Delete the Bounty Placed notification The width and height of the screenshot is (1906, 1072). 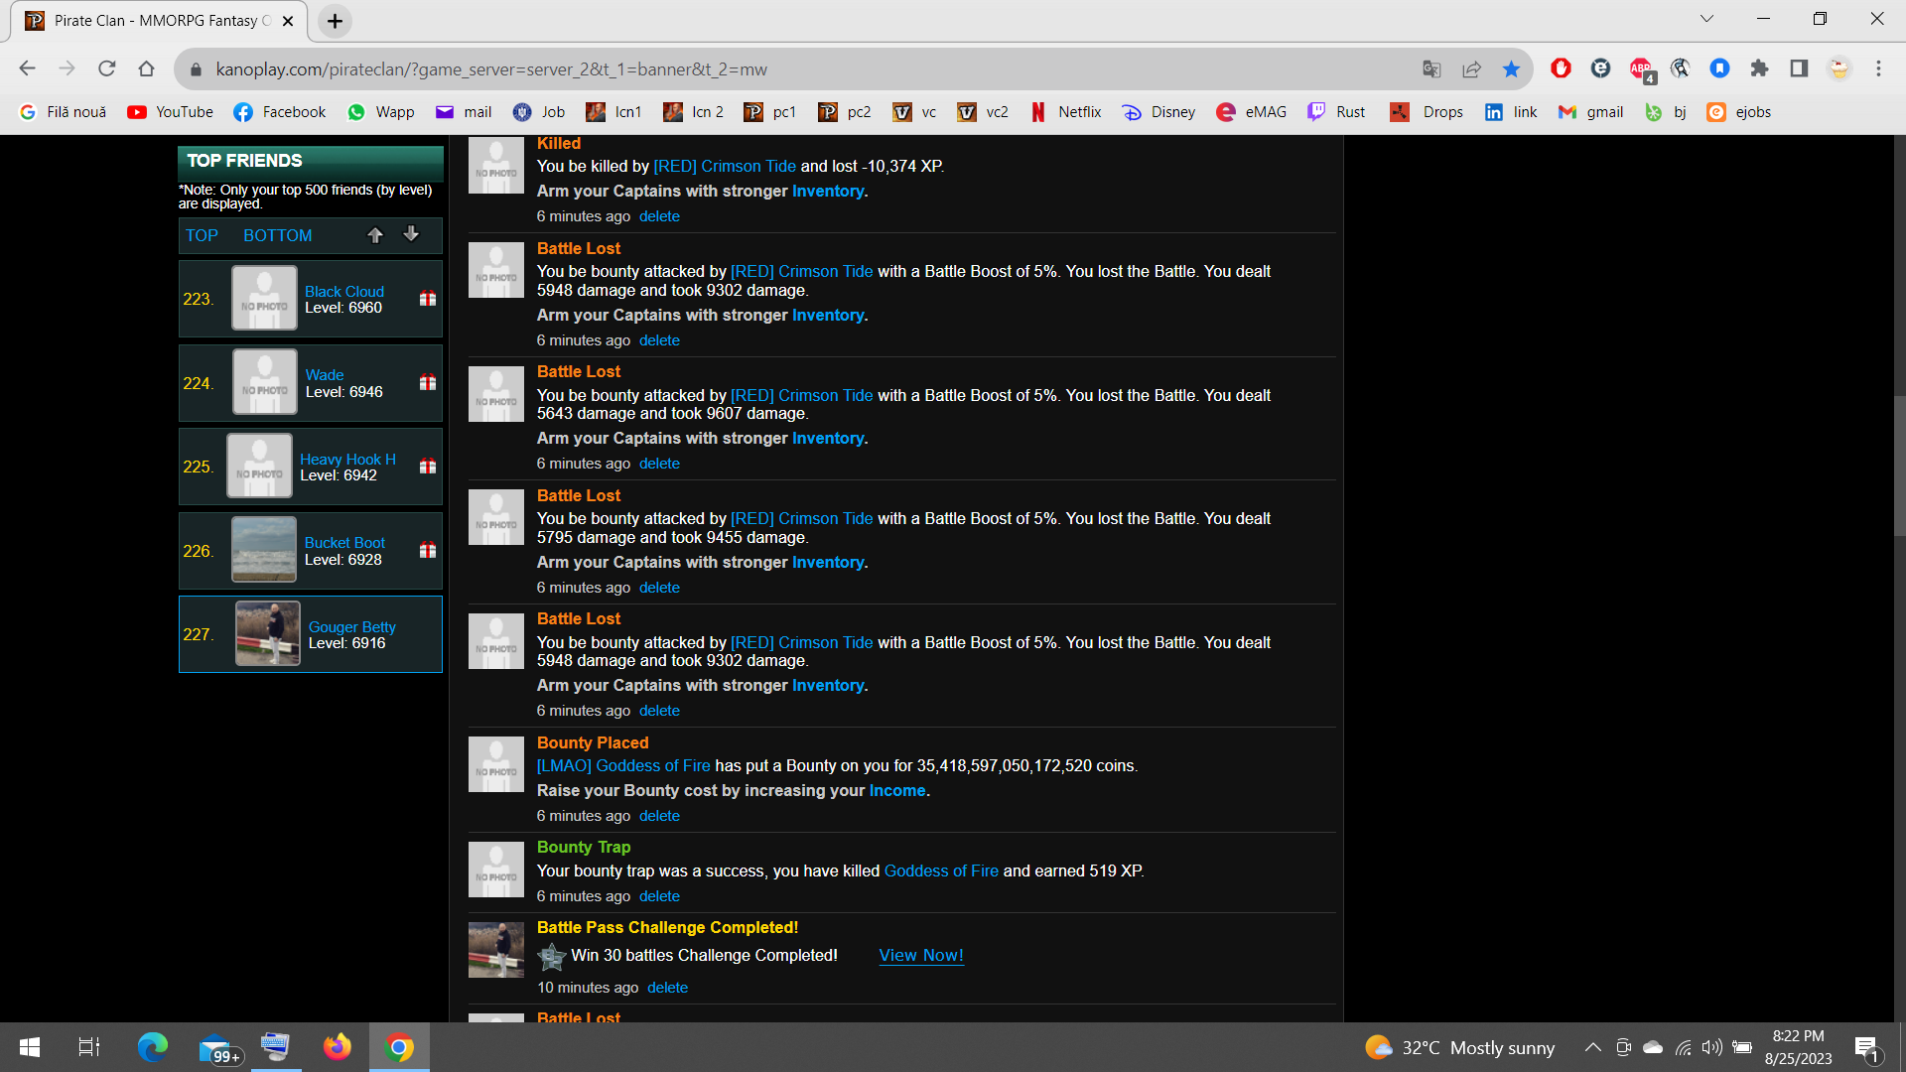[x=659, y=816]
